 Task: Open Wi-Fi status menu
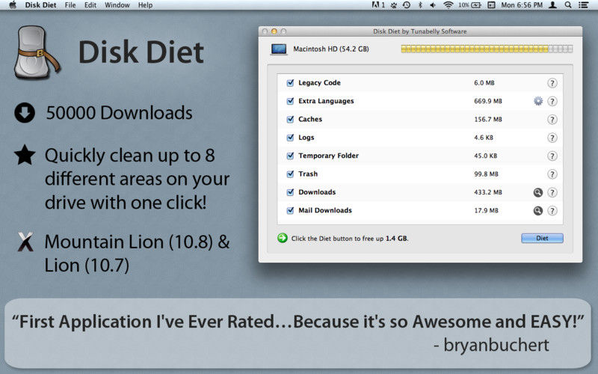[x=448, y=5]
